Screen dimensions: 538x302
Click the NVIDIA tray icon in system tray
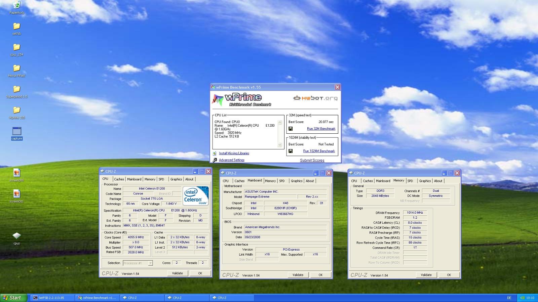click(522, 298)
